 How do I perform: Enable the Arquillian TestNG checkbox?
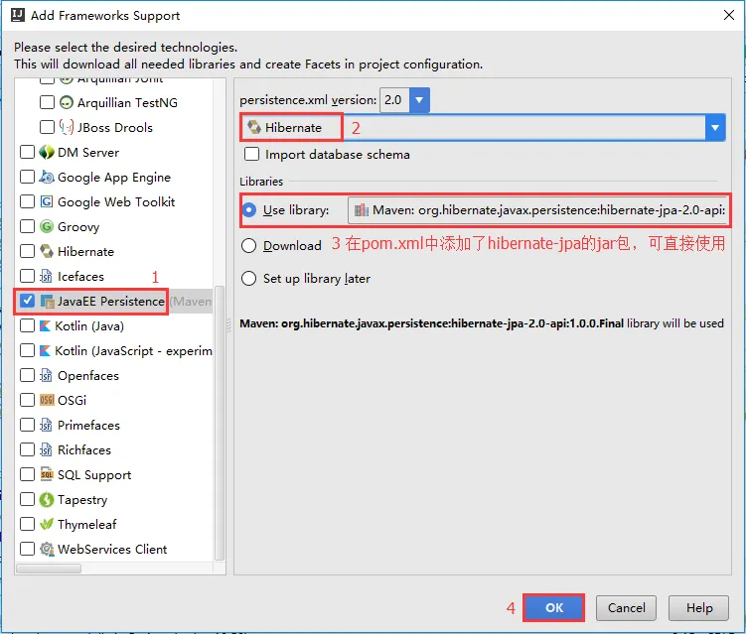tap(47, 102)
